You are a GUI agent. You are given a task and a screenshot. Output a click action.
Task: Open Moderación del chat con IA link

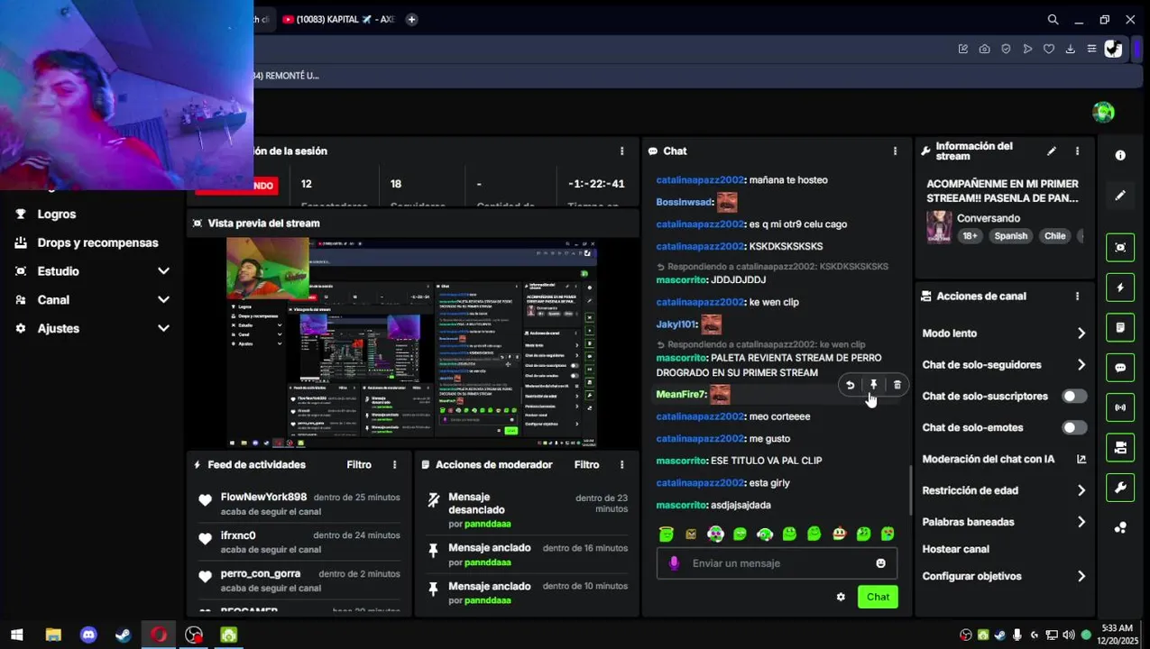pos(1004,460)
